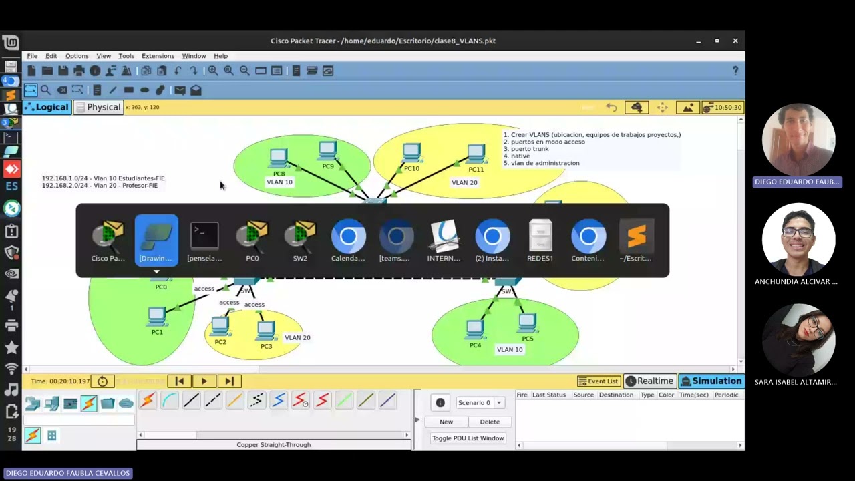Select the Draw Ellipse tool

[x=144, y=90]
